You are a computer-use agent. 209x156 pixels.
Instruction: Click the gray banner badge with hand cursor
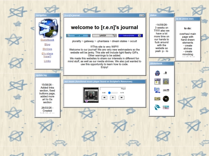point(104,35)
